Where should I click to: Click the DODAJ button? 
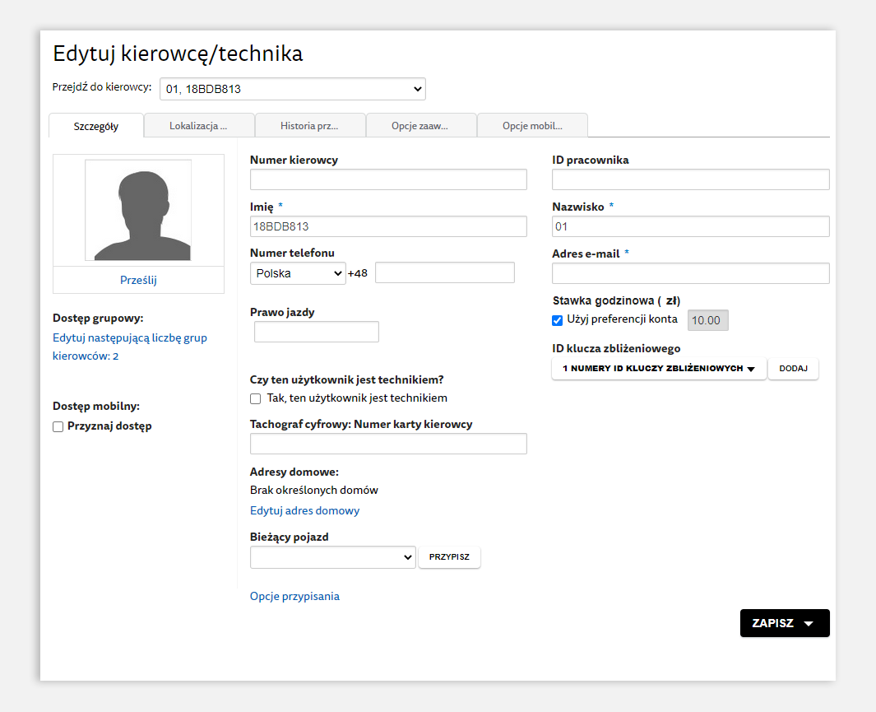point(793,369)
